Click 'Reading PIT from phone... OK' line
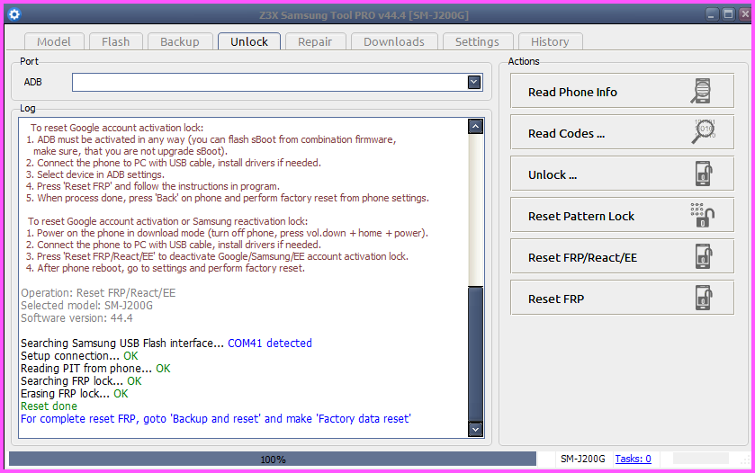The height and width of the screenshot is (473, 755). point(95,369)
